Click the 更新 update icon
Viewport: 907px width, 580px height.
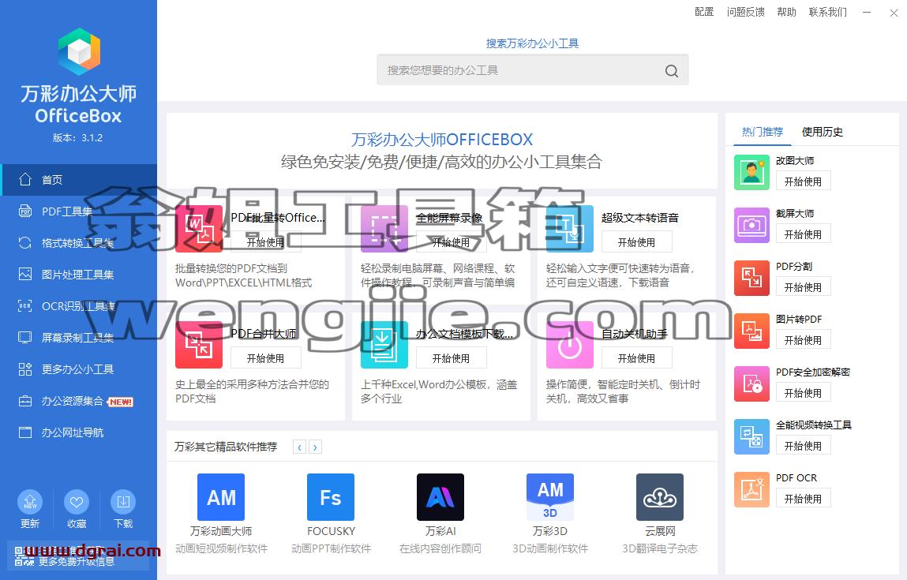pyautogui.click(x=30, y=501)
